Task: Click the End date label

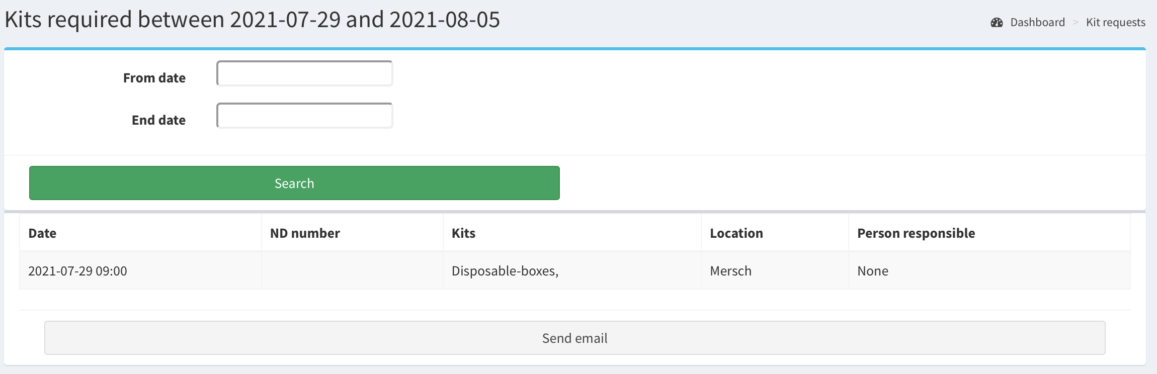Action: pos(158,120)
